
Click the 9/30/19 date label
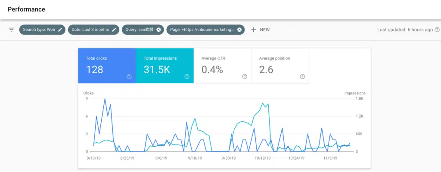tap(228, 158)
